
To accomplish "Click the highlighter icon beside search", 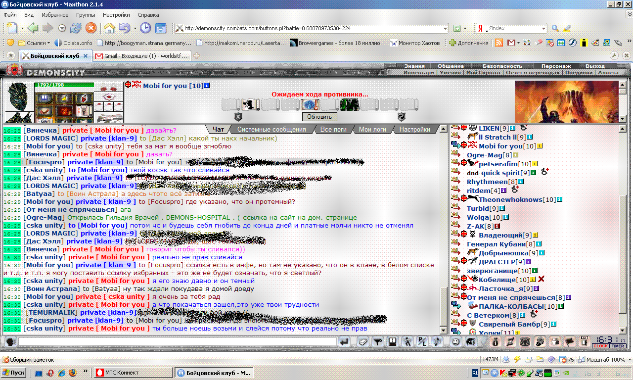I will coord(567,28).
